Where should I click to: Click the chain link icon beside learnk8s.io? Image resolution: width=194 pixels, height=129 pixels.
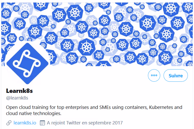(x=9, y=123)
